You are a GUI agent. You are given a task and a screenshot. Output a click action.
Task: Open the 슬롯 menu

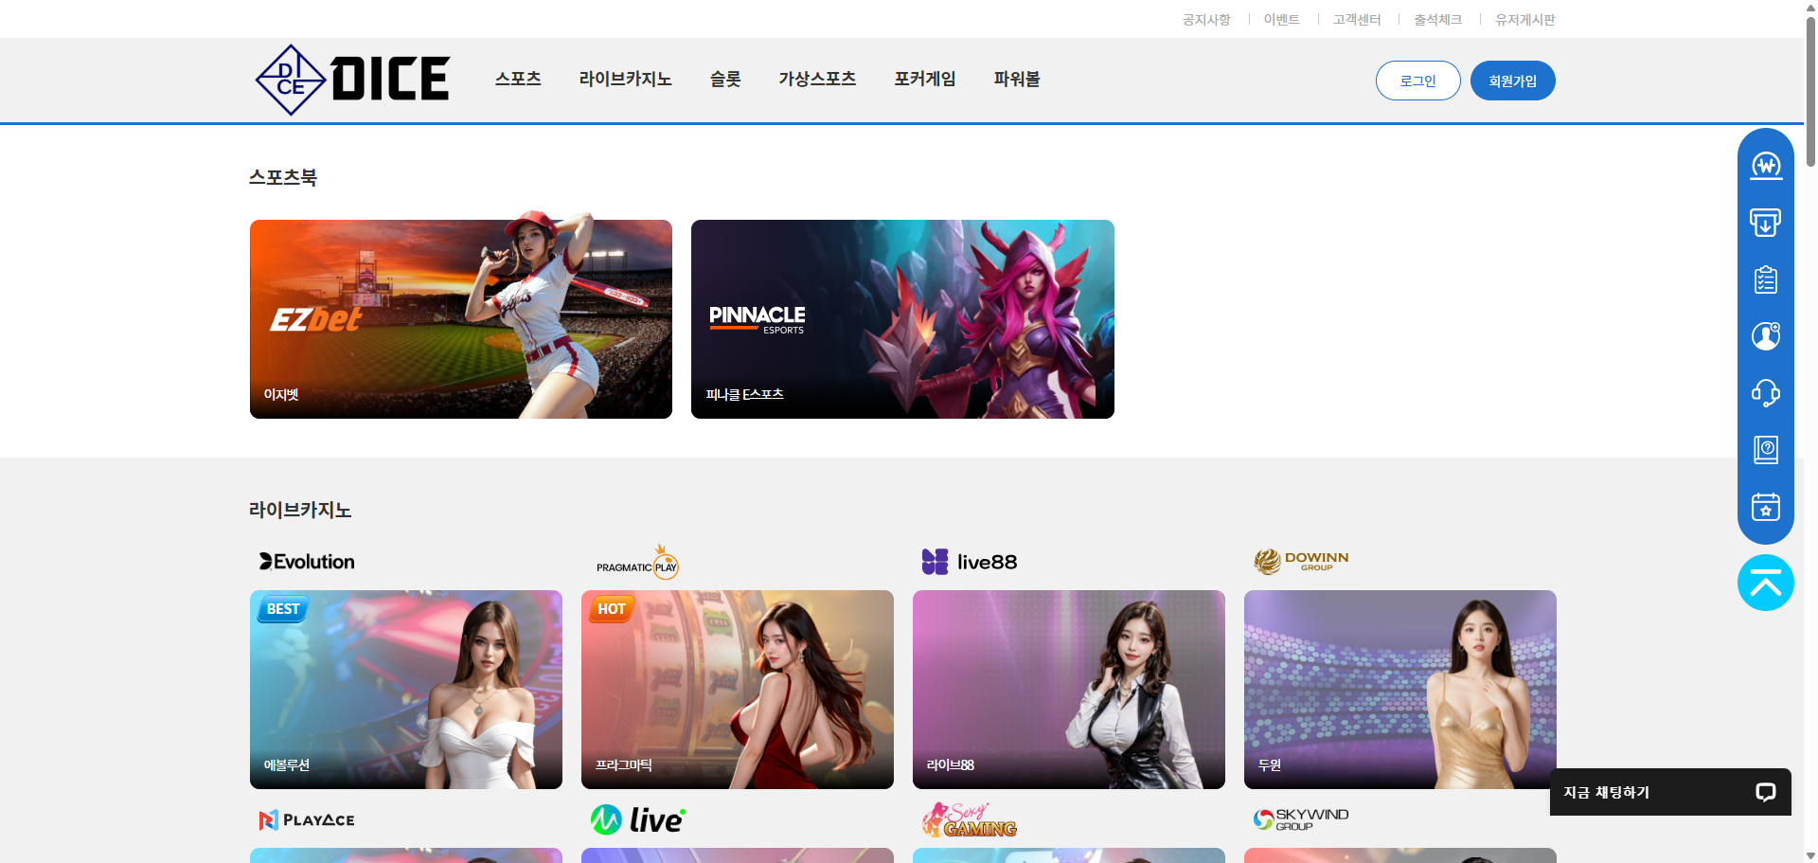(725, 80)
